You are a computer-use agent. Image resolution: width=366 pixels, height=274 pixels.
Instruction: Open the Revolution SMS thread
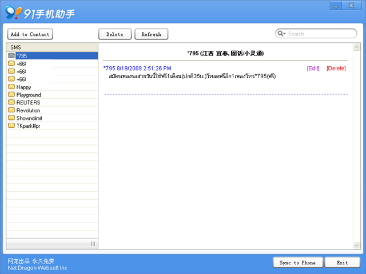click(x=52, y=110)
